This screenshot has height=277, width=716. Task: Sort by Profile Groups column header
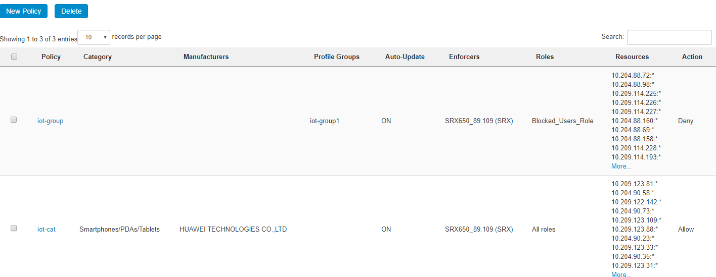(337, 57)
